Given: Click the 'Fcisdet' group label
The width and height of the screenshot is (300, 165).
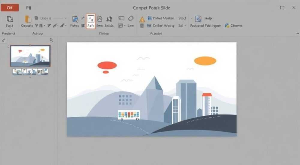Looking at the screenshot, I should tap(156, 34).
